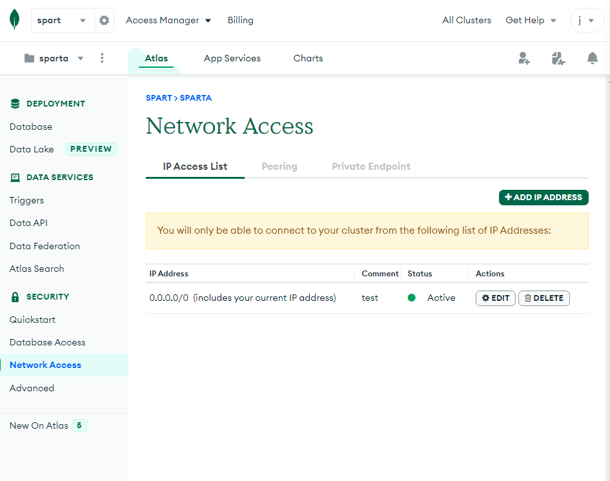The width and height of the screenshot is (610, 481).
Task: Open Data Lake in the sidebar
Action: [x=32, y=149]
